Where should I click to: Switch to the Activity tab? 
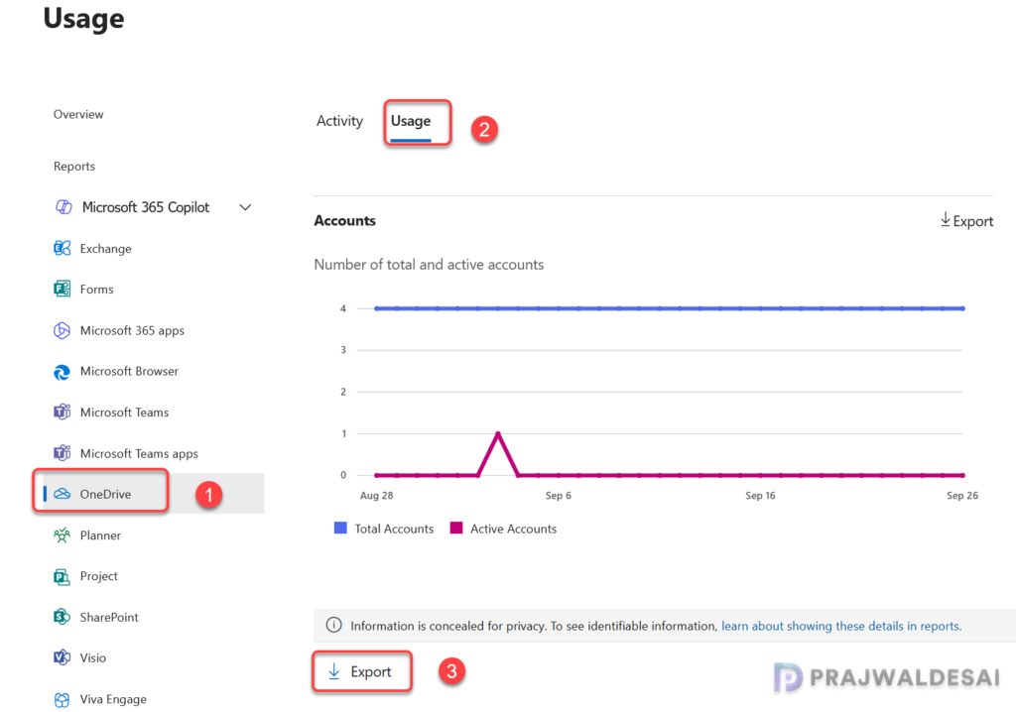coord(339,121)
